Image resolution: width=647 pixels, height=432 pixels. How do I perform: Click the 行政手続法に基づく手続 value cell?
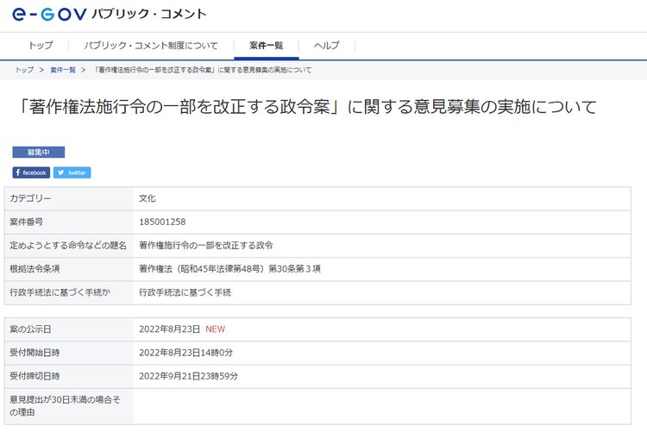point(185,292)
